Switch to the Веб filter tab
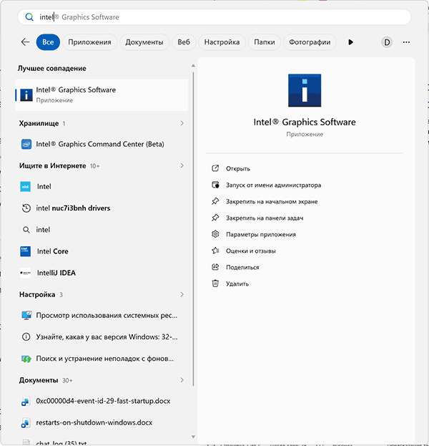Screen dimensions: 429x446 coord(184,42)
